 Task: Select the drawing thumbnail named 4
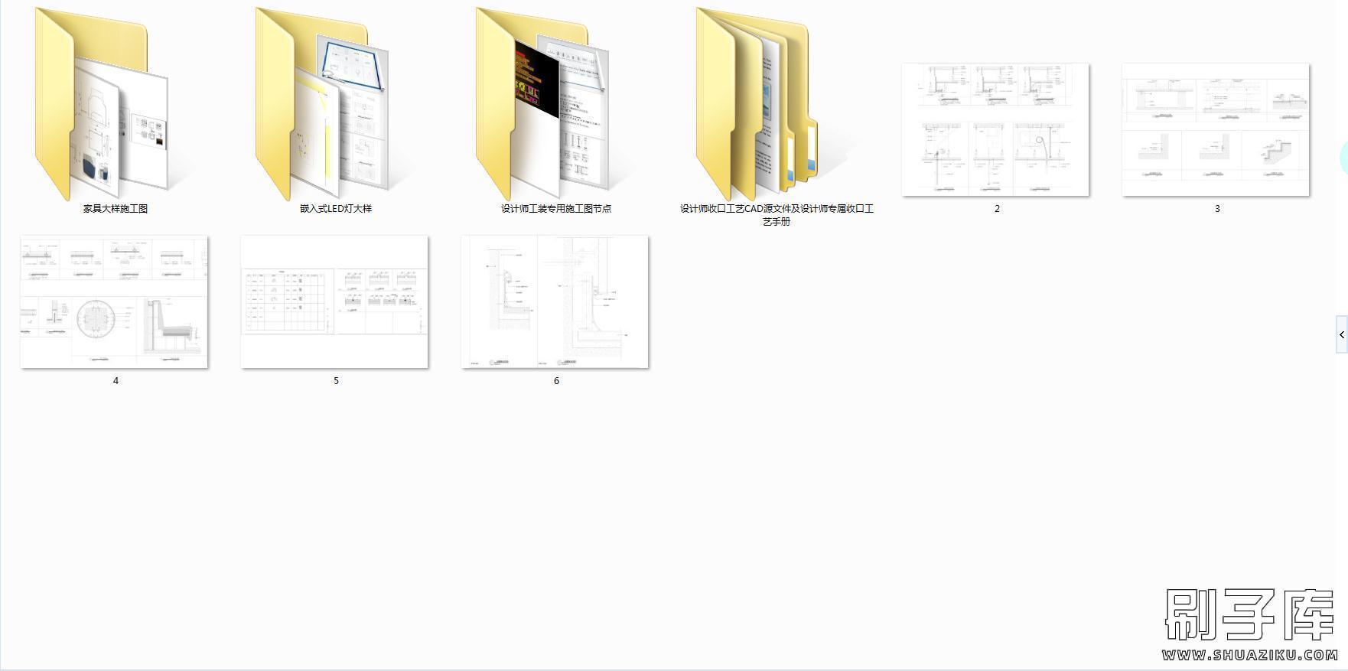coord(114,301)
